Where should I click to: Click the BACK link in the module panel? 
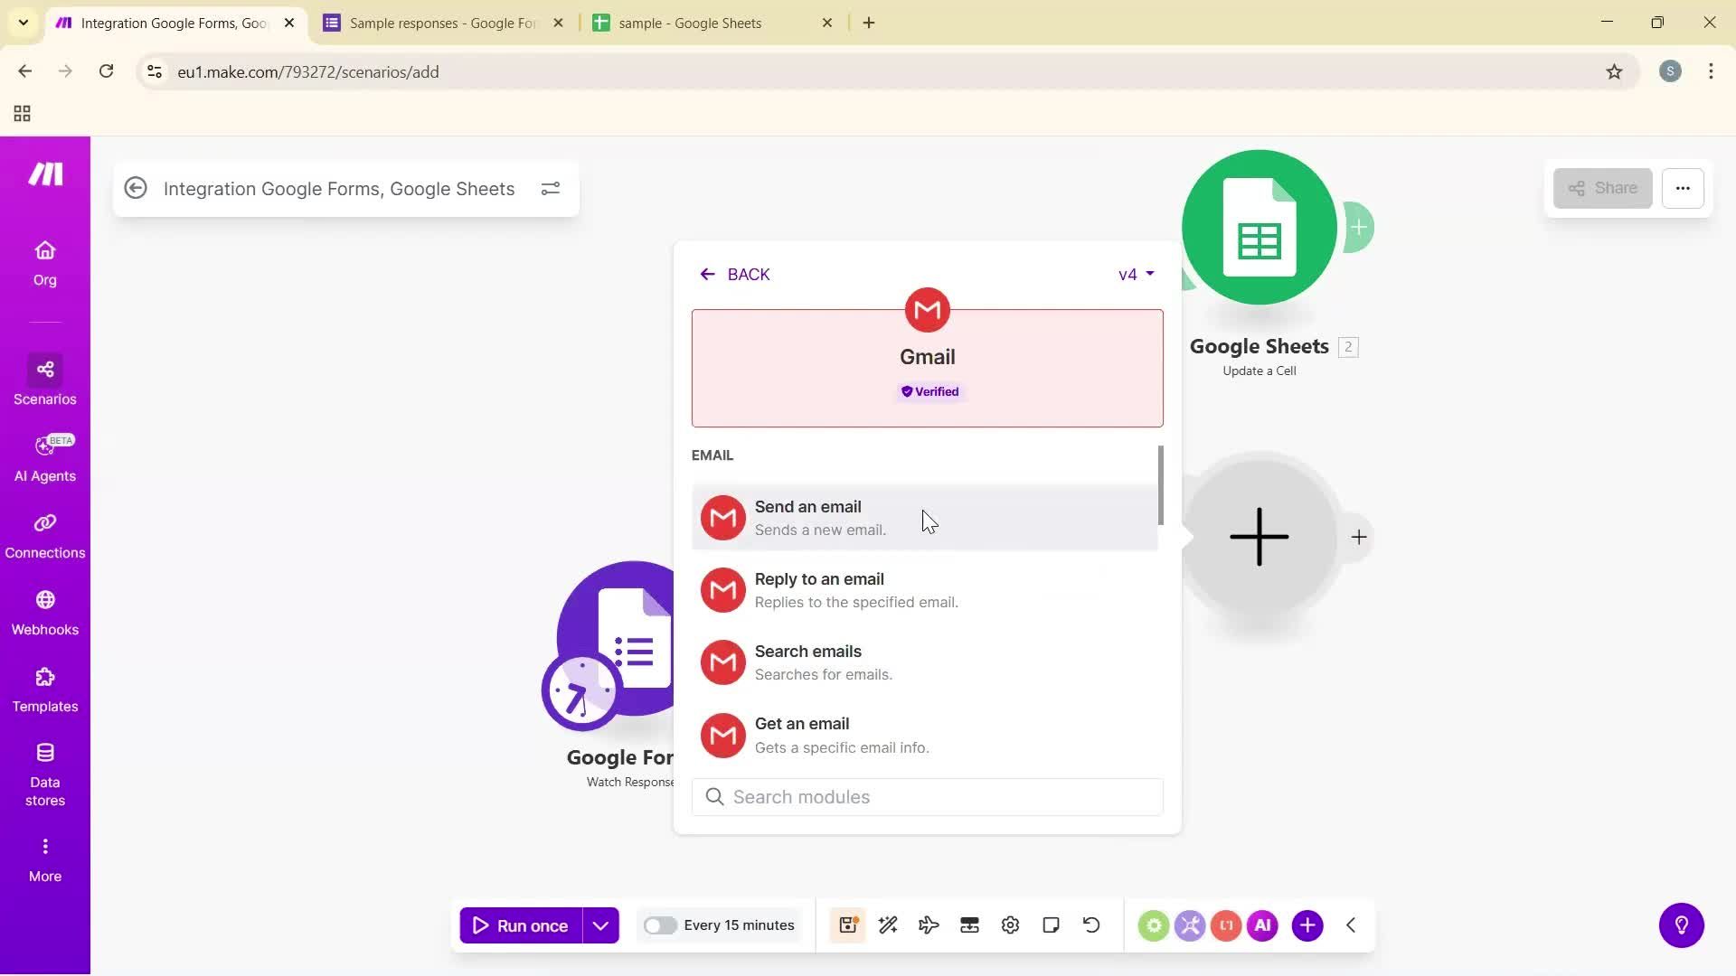(734, 274)
